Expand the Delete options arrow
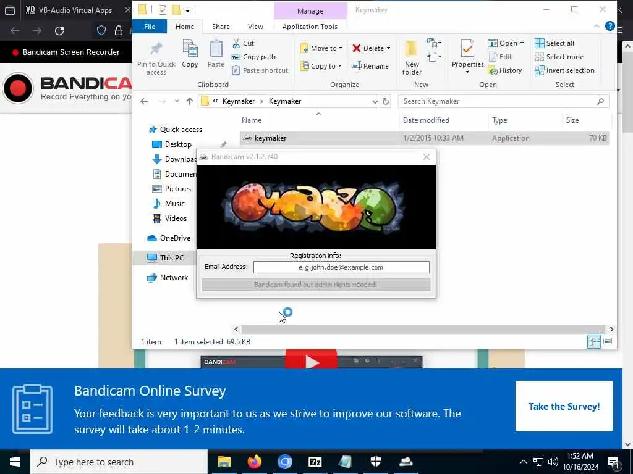 pos(388,48)
